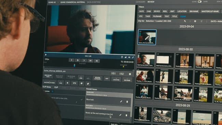Filter clips by DEVICE

(157, 11)
